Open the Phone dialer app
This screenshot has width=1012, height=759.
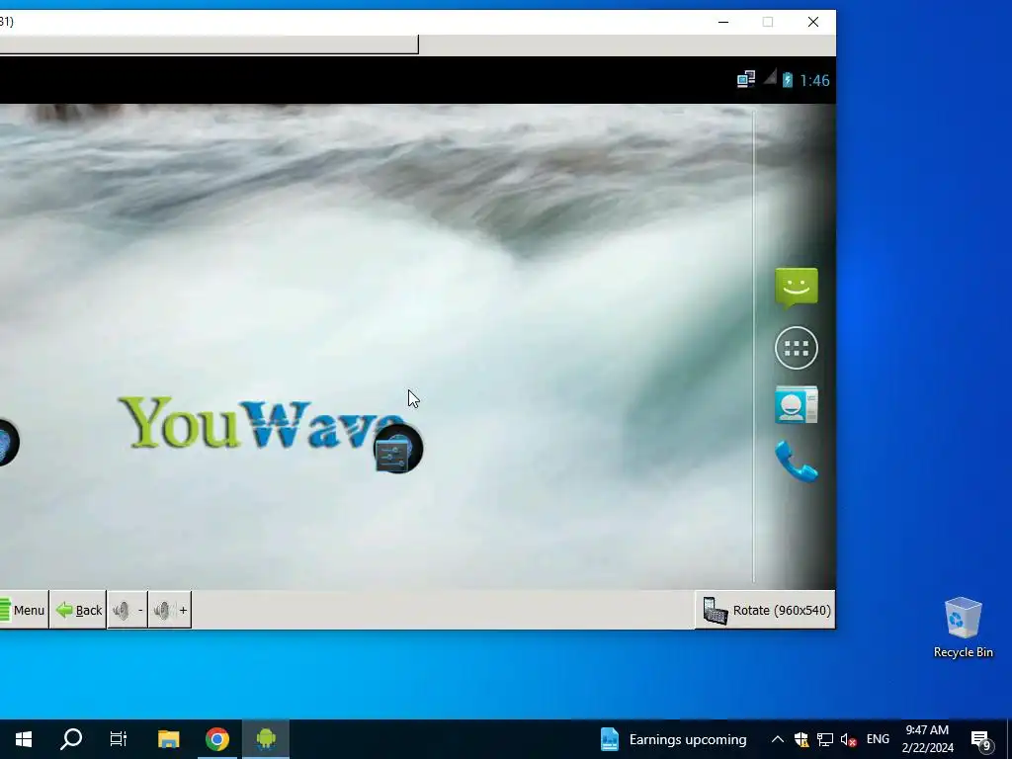click(797, 462)
